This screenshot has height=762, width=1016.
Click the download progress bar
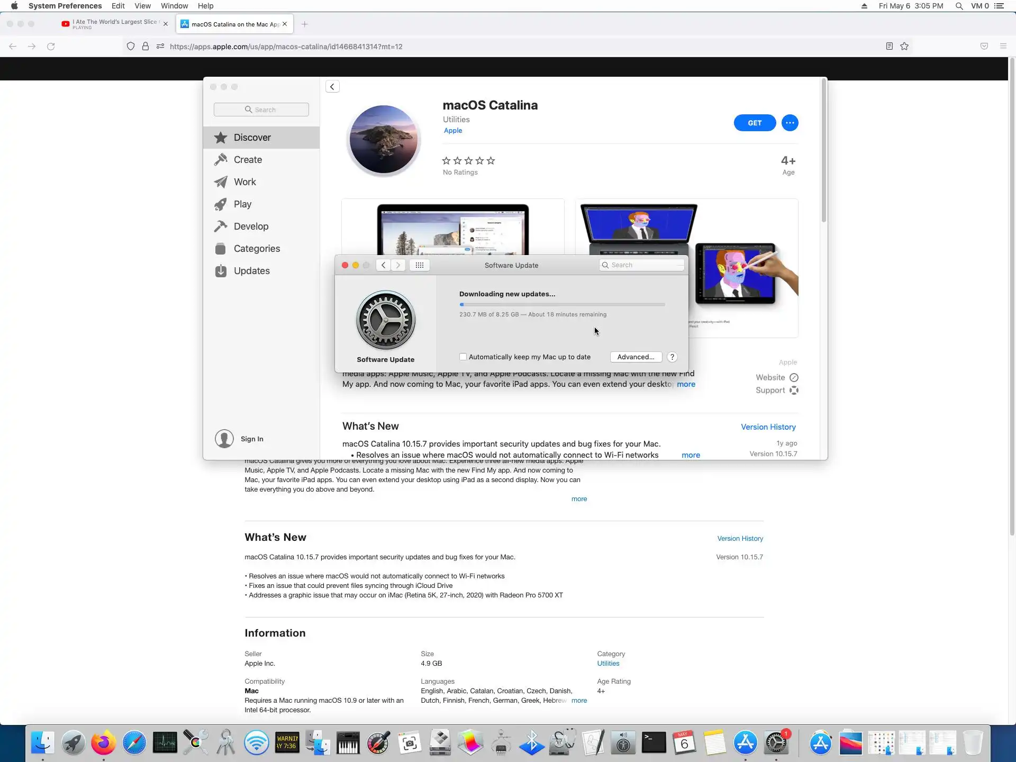[x=562, y=305]
